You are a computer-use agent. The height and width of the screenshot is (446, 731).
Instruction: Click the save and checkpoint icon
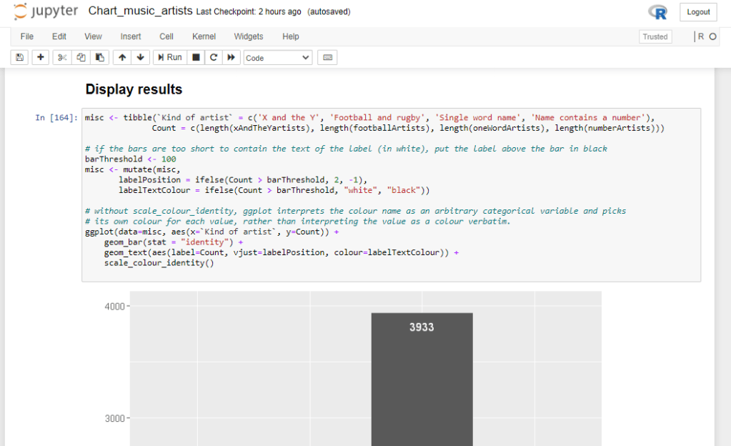(x=19, y=57)
